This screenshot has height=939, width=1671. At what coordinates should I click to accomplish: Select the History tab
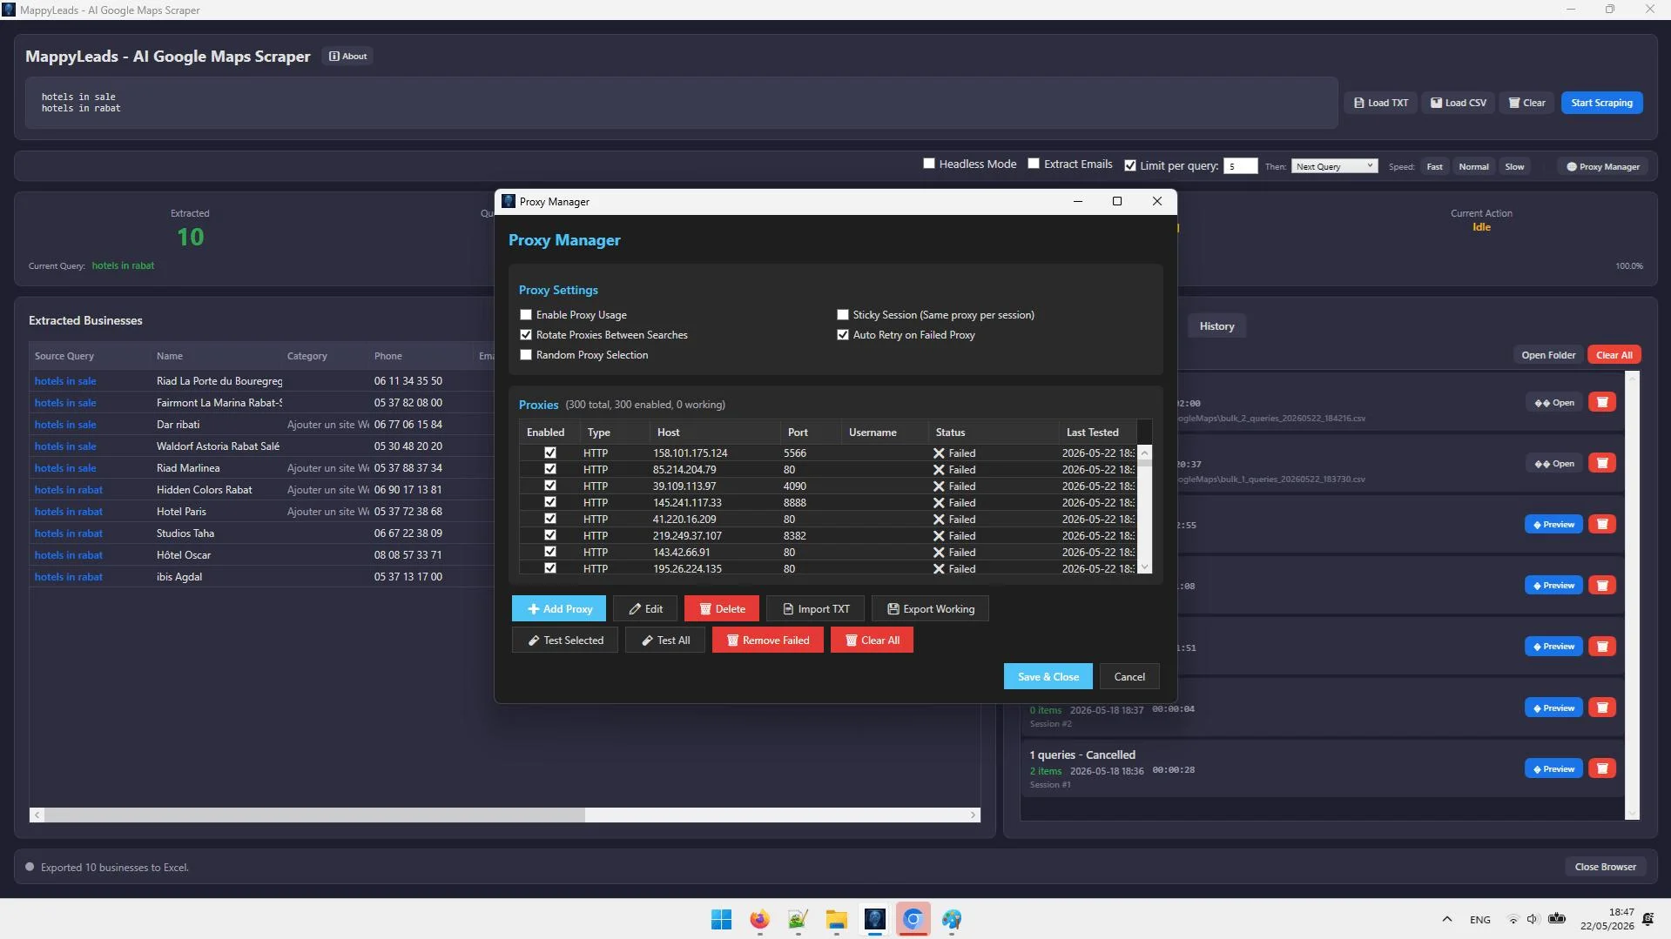click(x=1216, y=326)
